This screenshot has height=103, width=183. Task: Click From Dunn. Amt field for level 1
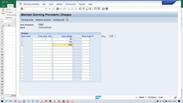[x=42, y=39]
